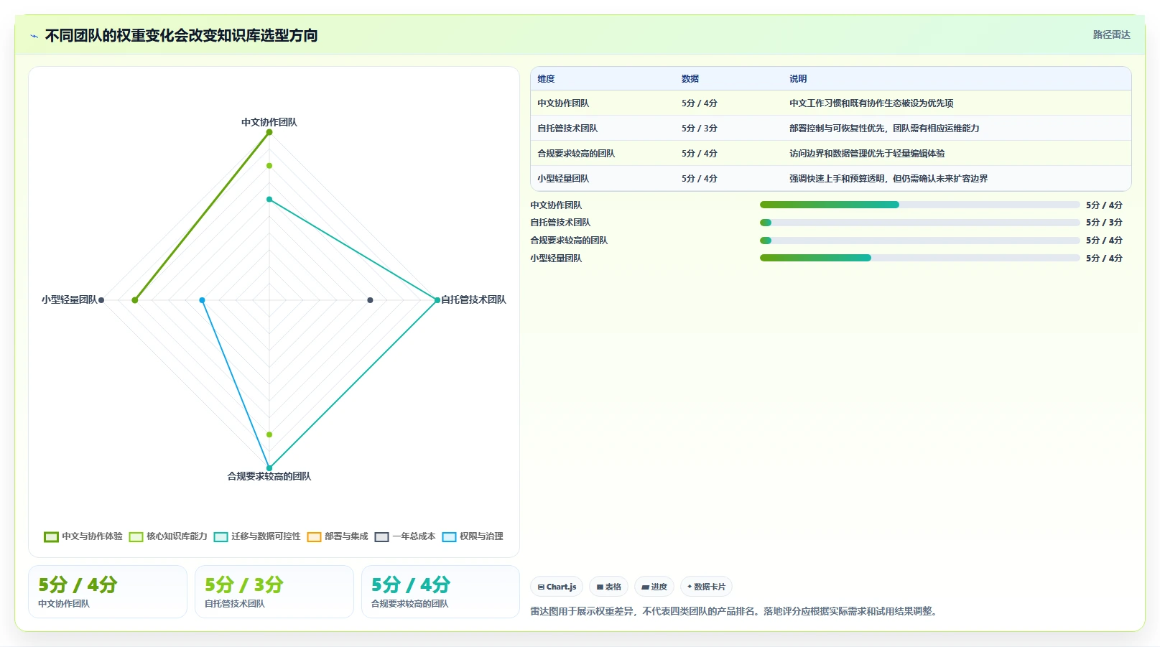1160x647 pixels.
Task: Click the 合规要求较高的团队 progress bar
Action: 919,241
